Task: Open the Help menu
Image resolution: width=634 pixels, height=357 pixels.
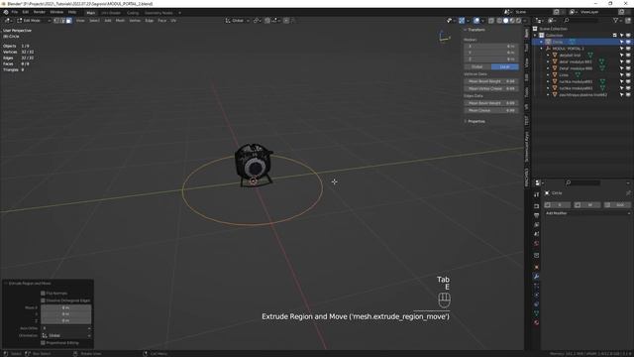Action: (72, 12)
